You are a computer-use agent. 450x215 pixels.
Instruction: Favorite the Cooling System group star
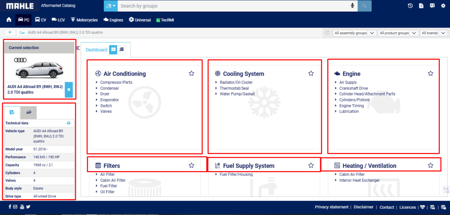pyautogui.click(x=311, y=73)
